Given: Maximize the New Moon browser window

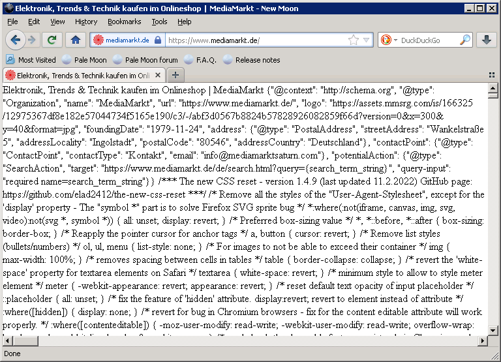Looking at the screenshot, I should click(480, 8).
